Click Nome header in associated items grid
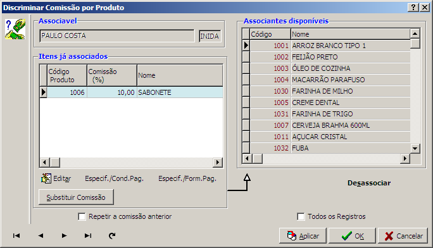The image size is (433, 248). tap(180, 75)
